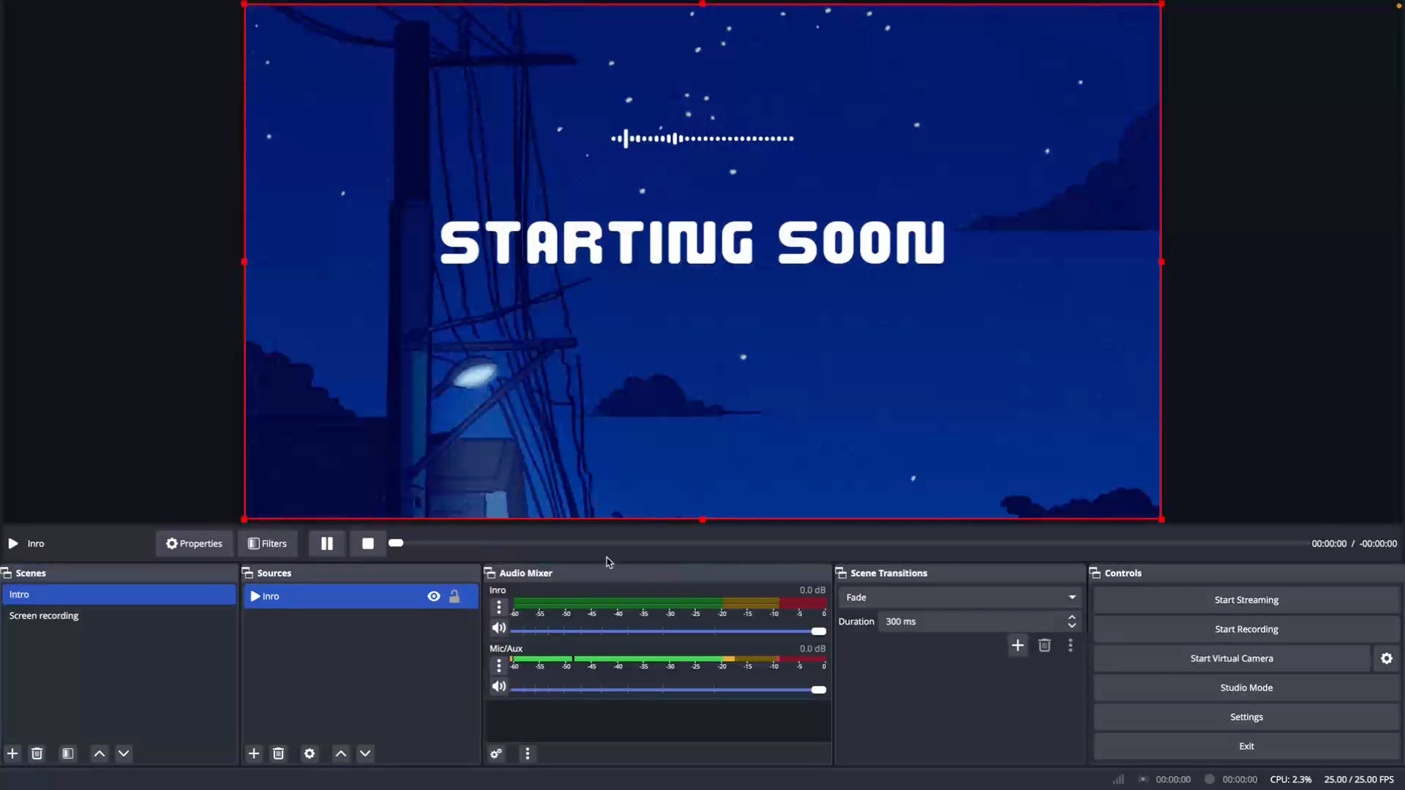Viewport: 1405px width, 790px height.
Task: Open scene filters icon in Scenes panel
Action: pyautogui.click(x=68, y=753)
